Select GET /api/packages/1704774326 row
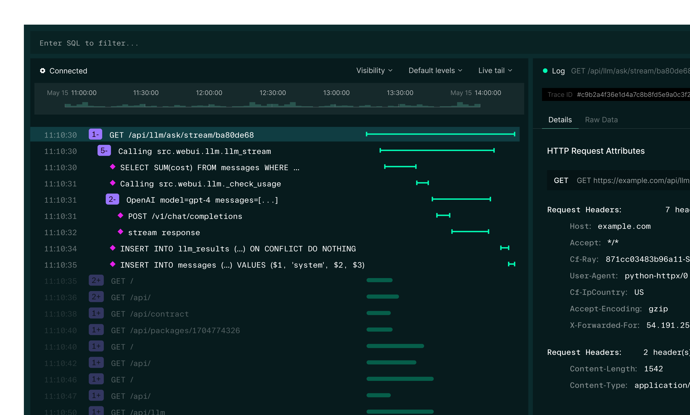The height and width of the screenshot is (415, 690). coord(275,330)
